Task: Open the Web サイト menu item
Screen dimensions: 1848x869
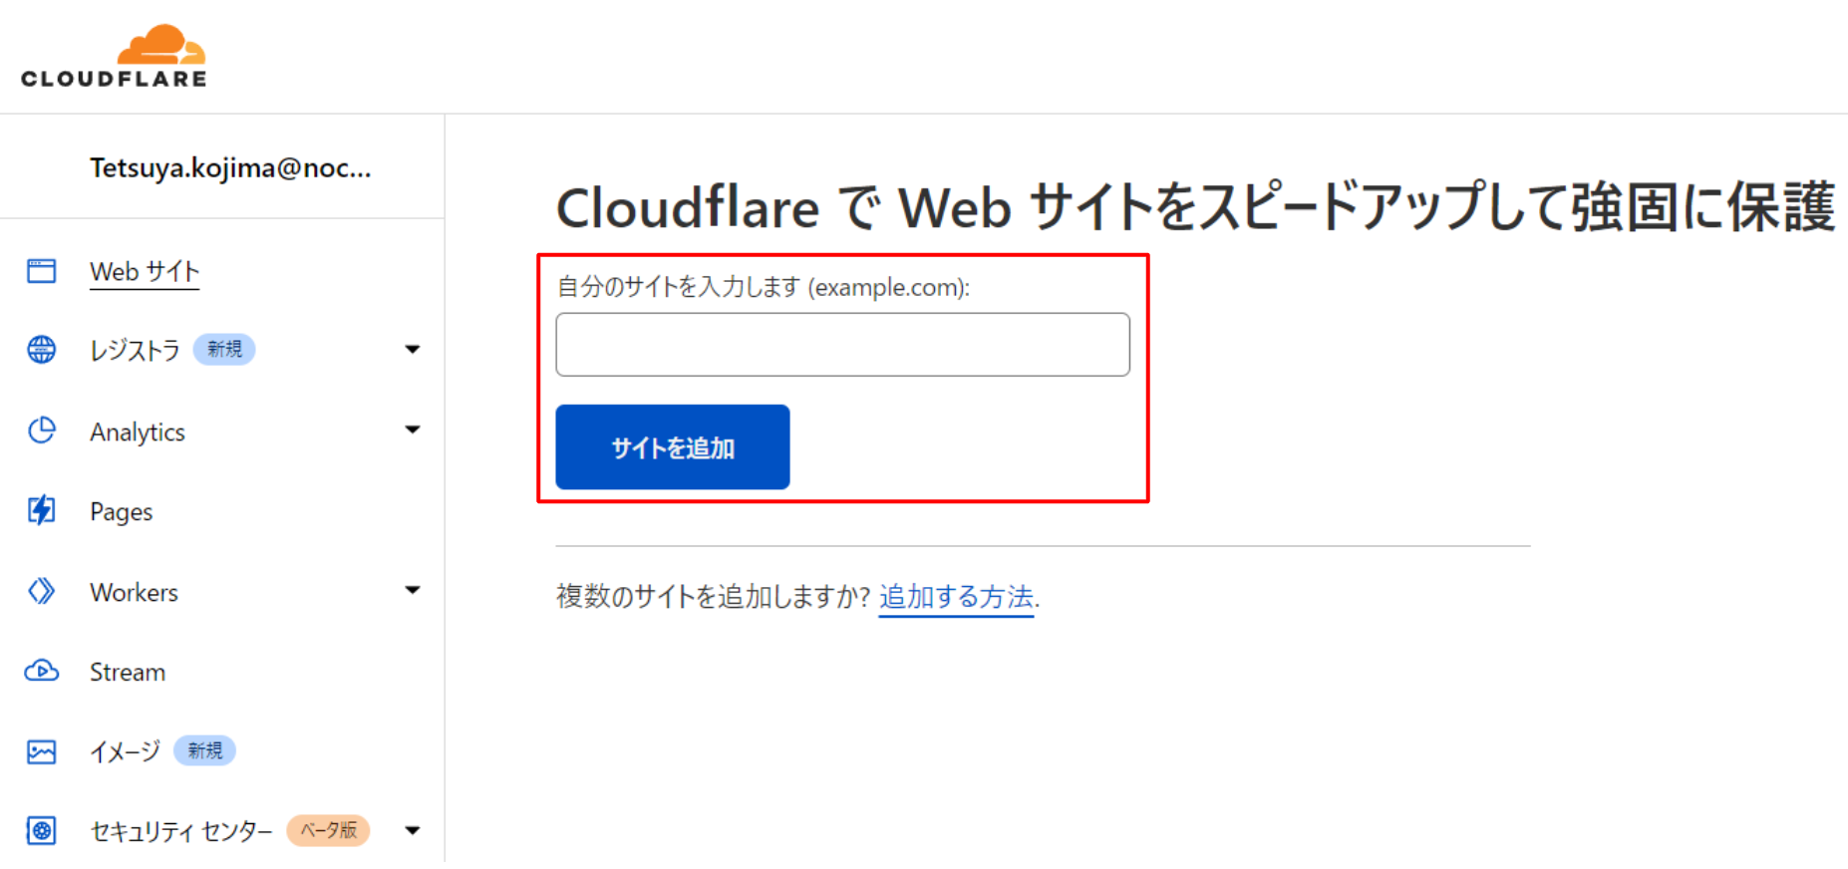Action: [x=145, y=272]
